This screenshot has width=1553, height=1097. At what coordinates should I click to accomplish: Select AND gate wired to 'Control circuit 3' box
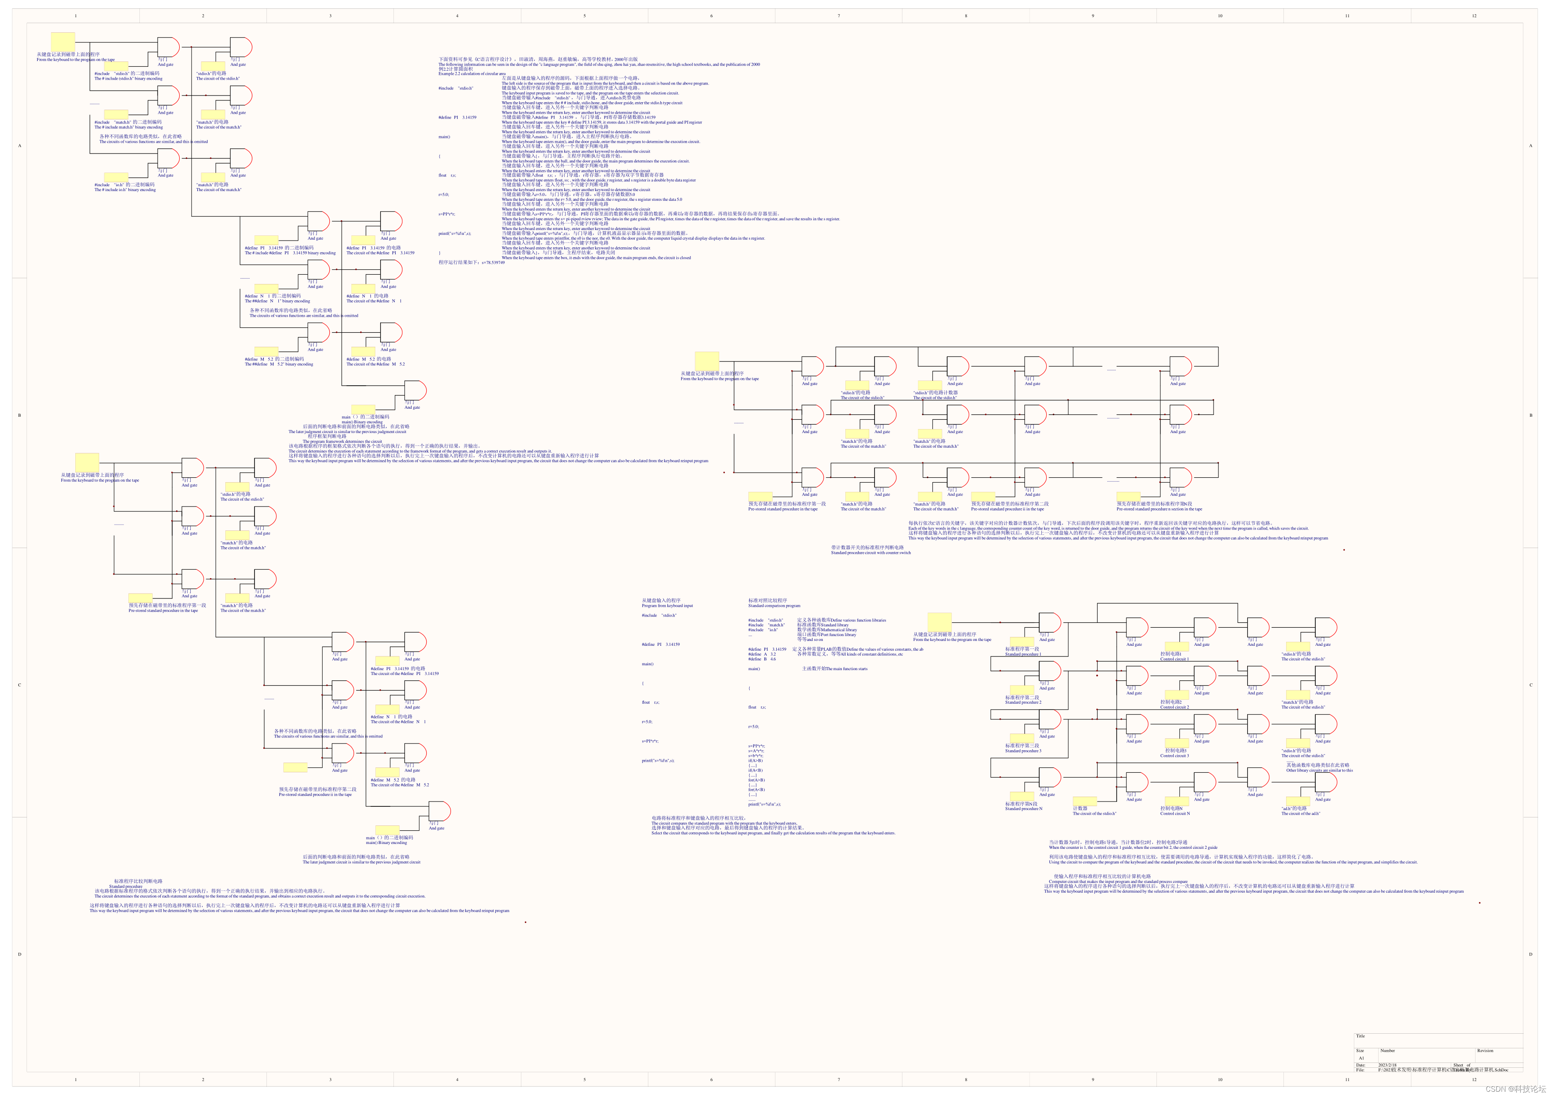click(x=1205, y=724)
